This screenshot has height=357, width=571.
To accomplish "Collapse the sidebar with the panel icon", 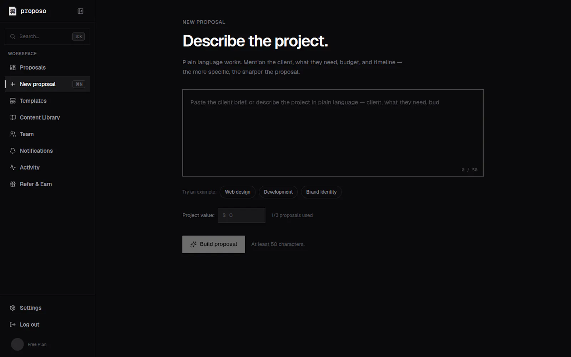I will (x=81, y=11).
